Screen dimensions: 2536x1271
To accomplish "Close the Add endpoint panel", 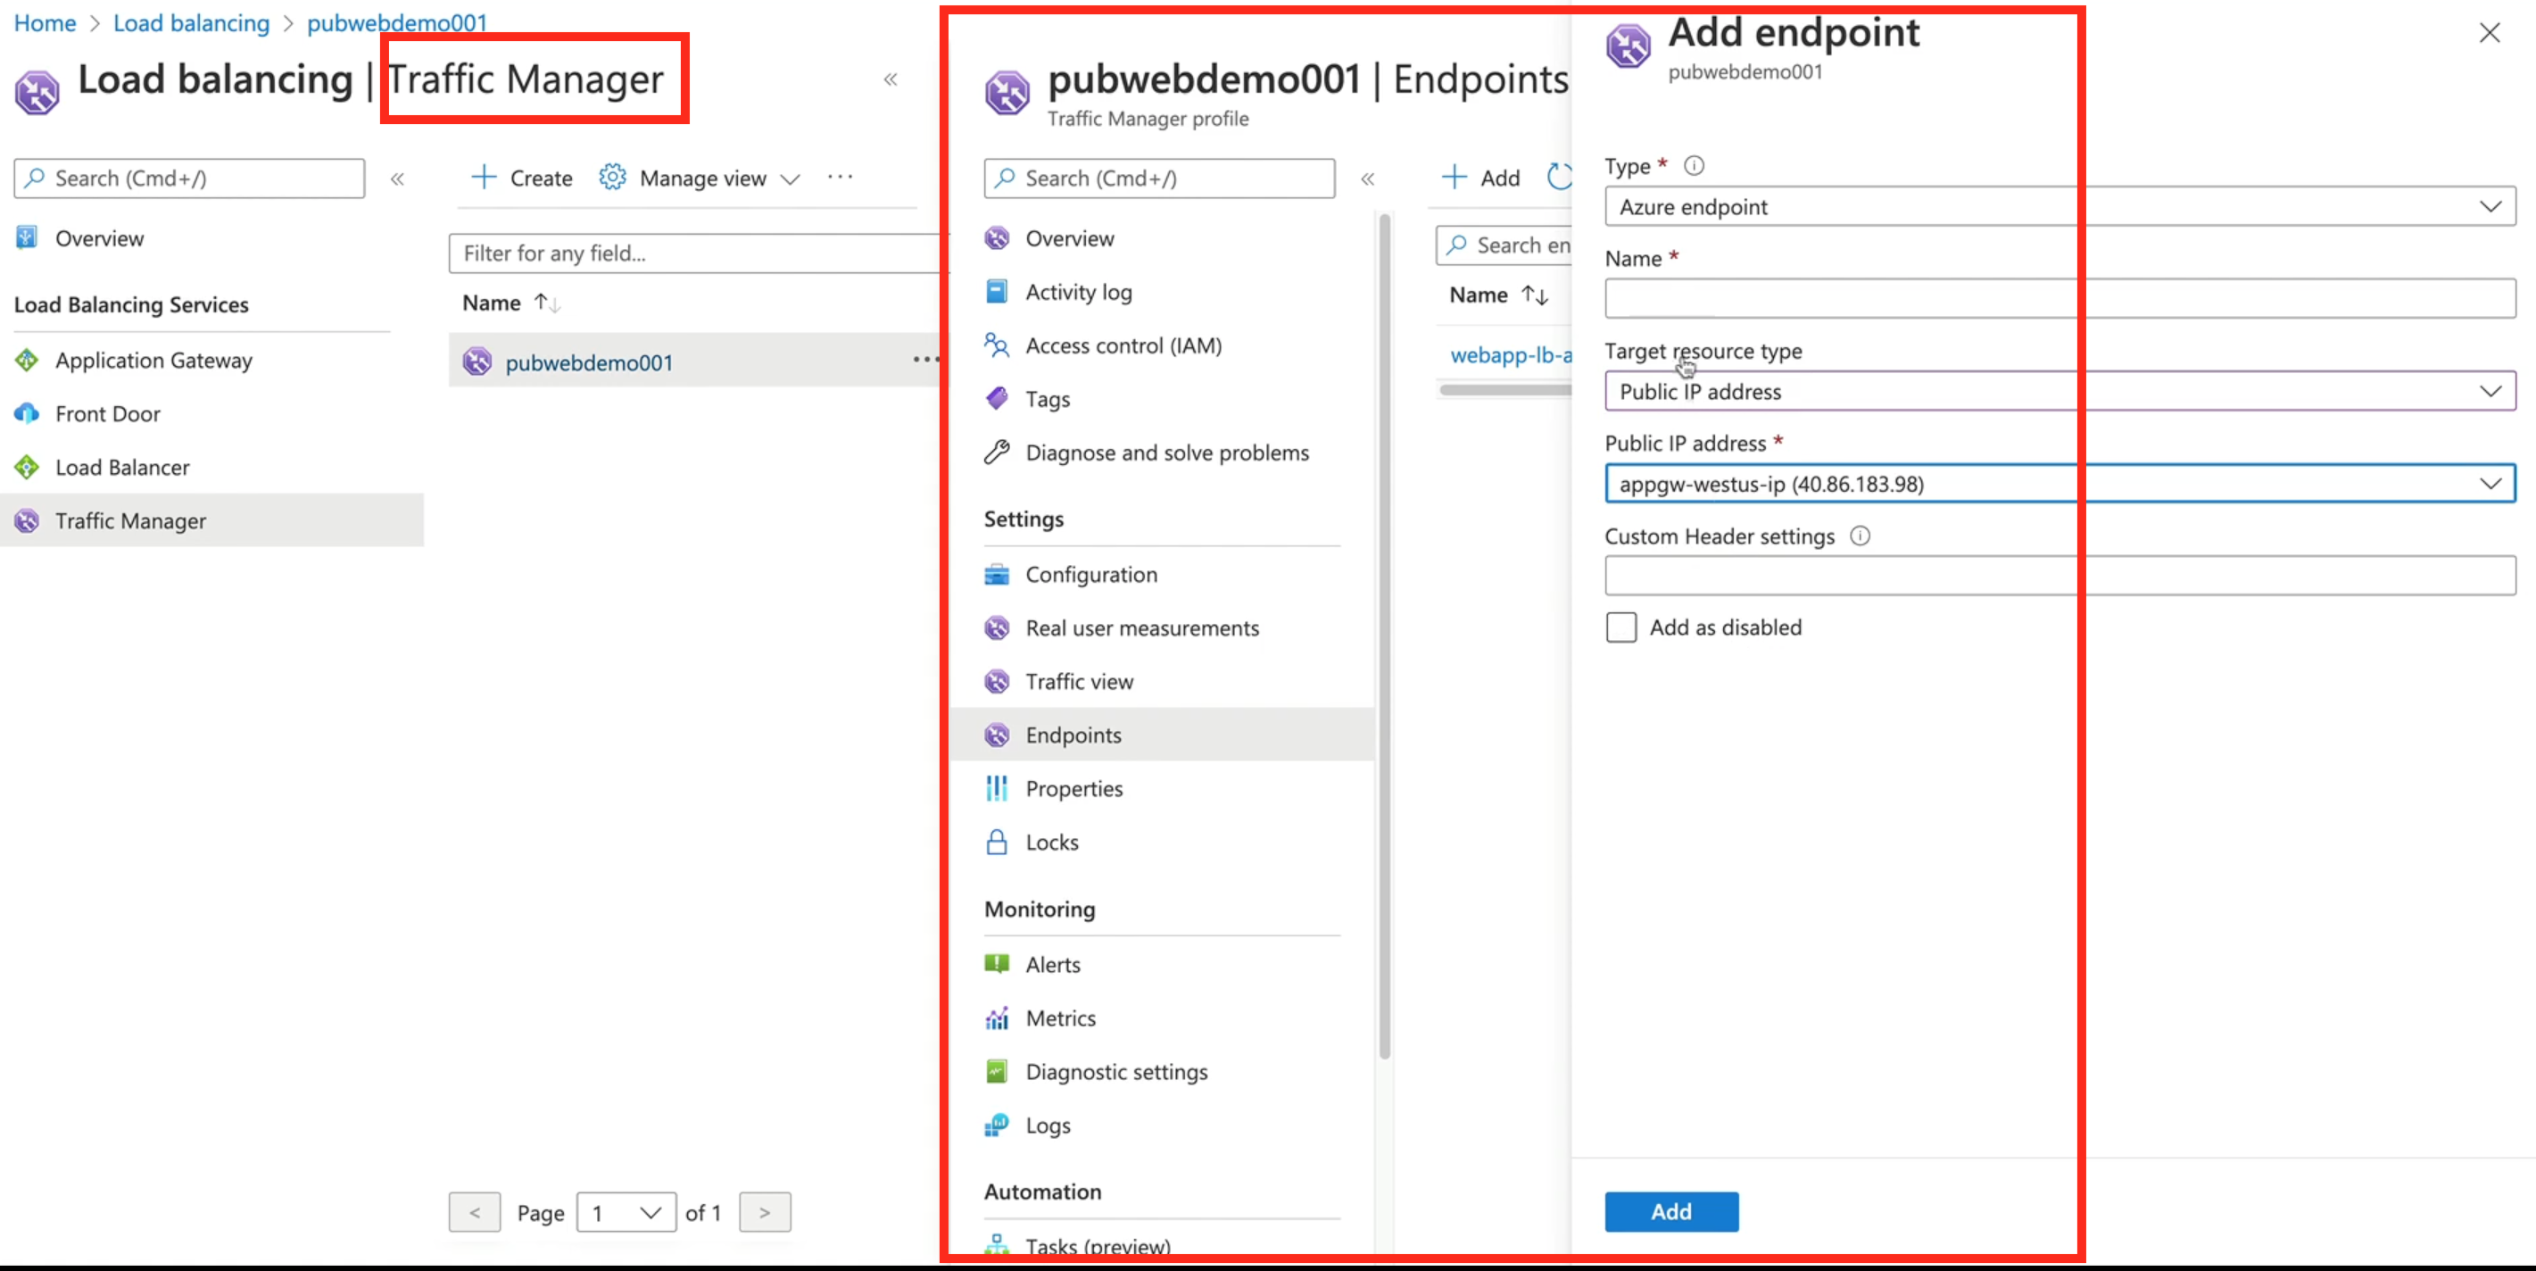I will 2490,32.
